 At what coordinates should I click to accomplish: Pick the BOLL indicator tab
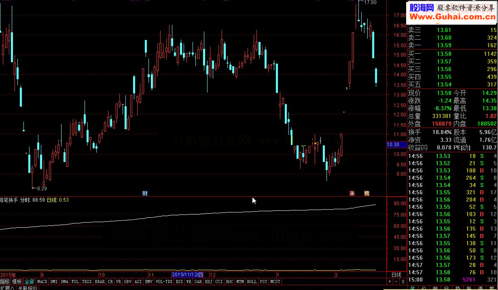[x=252, y=282]
